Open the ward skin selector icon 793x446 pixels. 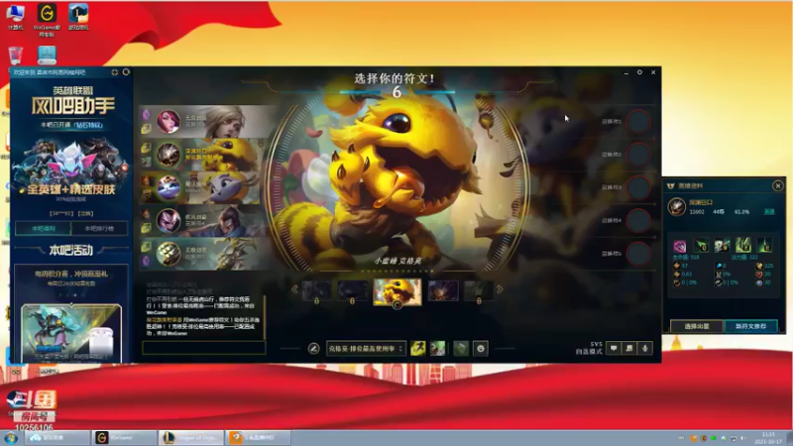(461, 349)
